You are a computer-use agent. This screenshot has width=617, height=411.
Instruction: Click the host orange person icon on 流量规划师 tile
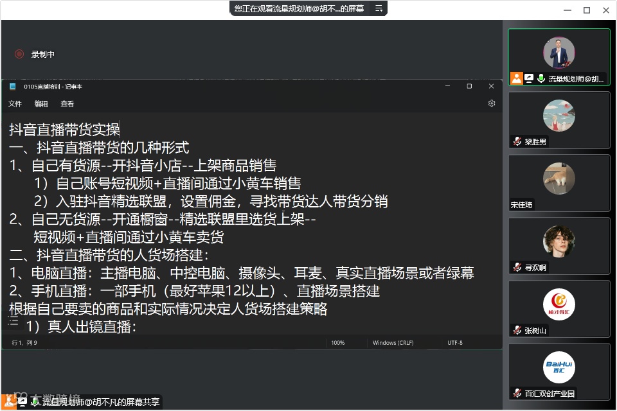(x=516, y=78)
